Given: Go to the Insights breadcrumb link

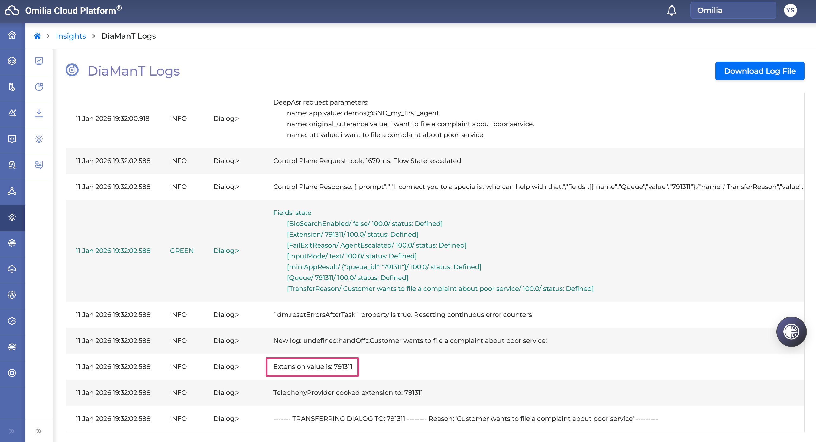Looking at the screenshot, I should pos(71,36).
